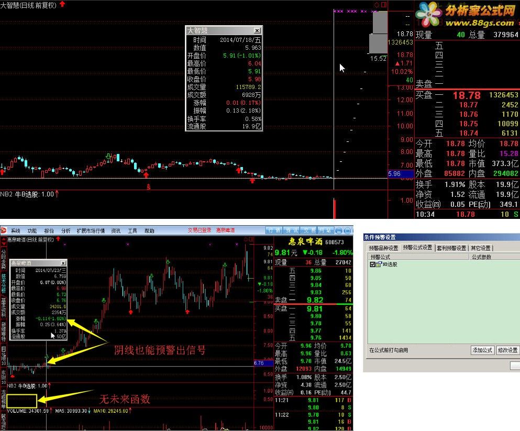Click the red arrow after VOLUME: 34301.59
Image resolution: width=520 pixels, height=431 pixels.
[51, 411]
